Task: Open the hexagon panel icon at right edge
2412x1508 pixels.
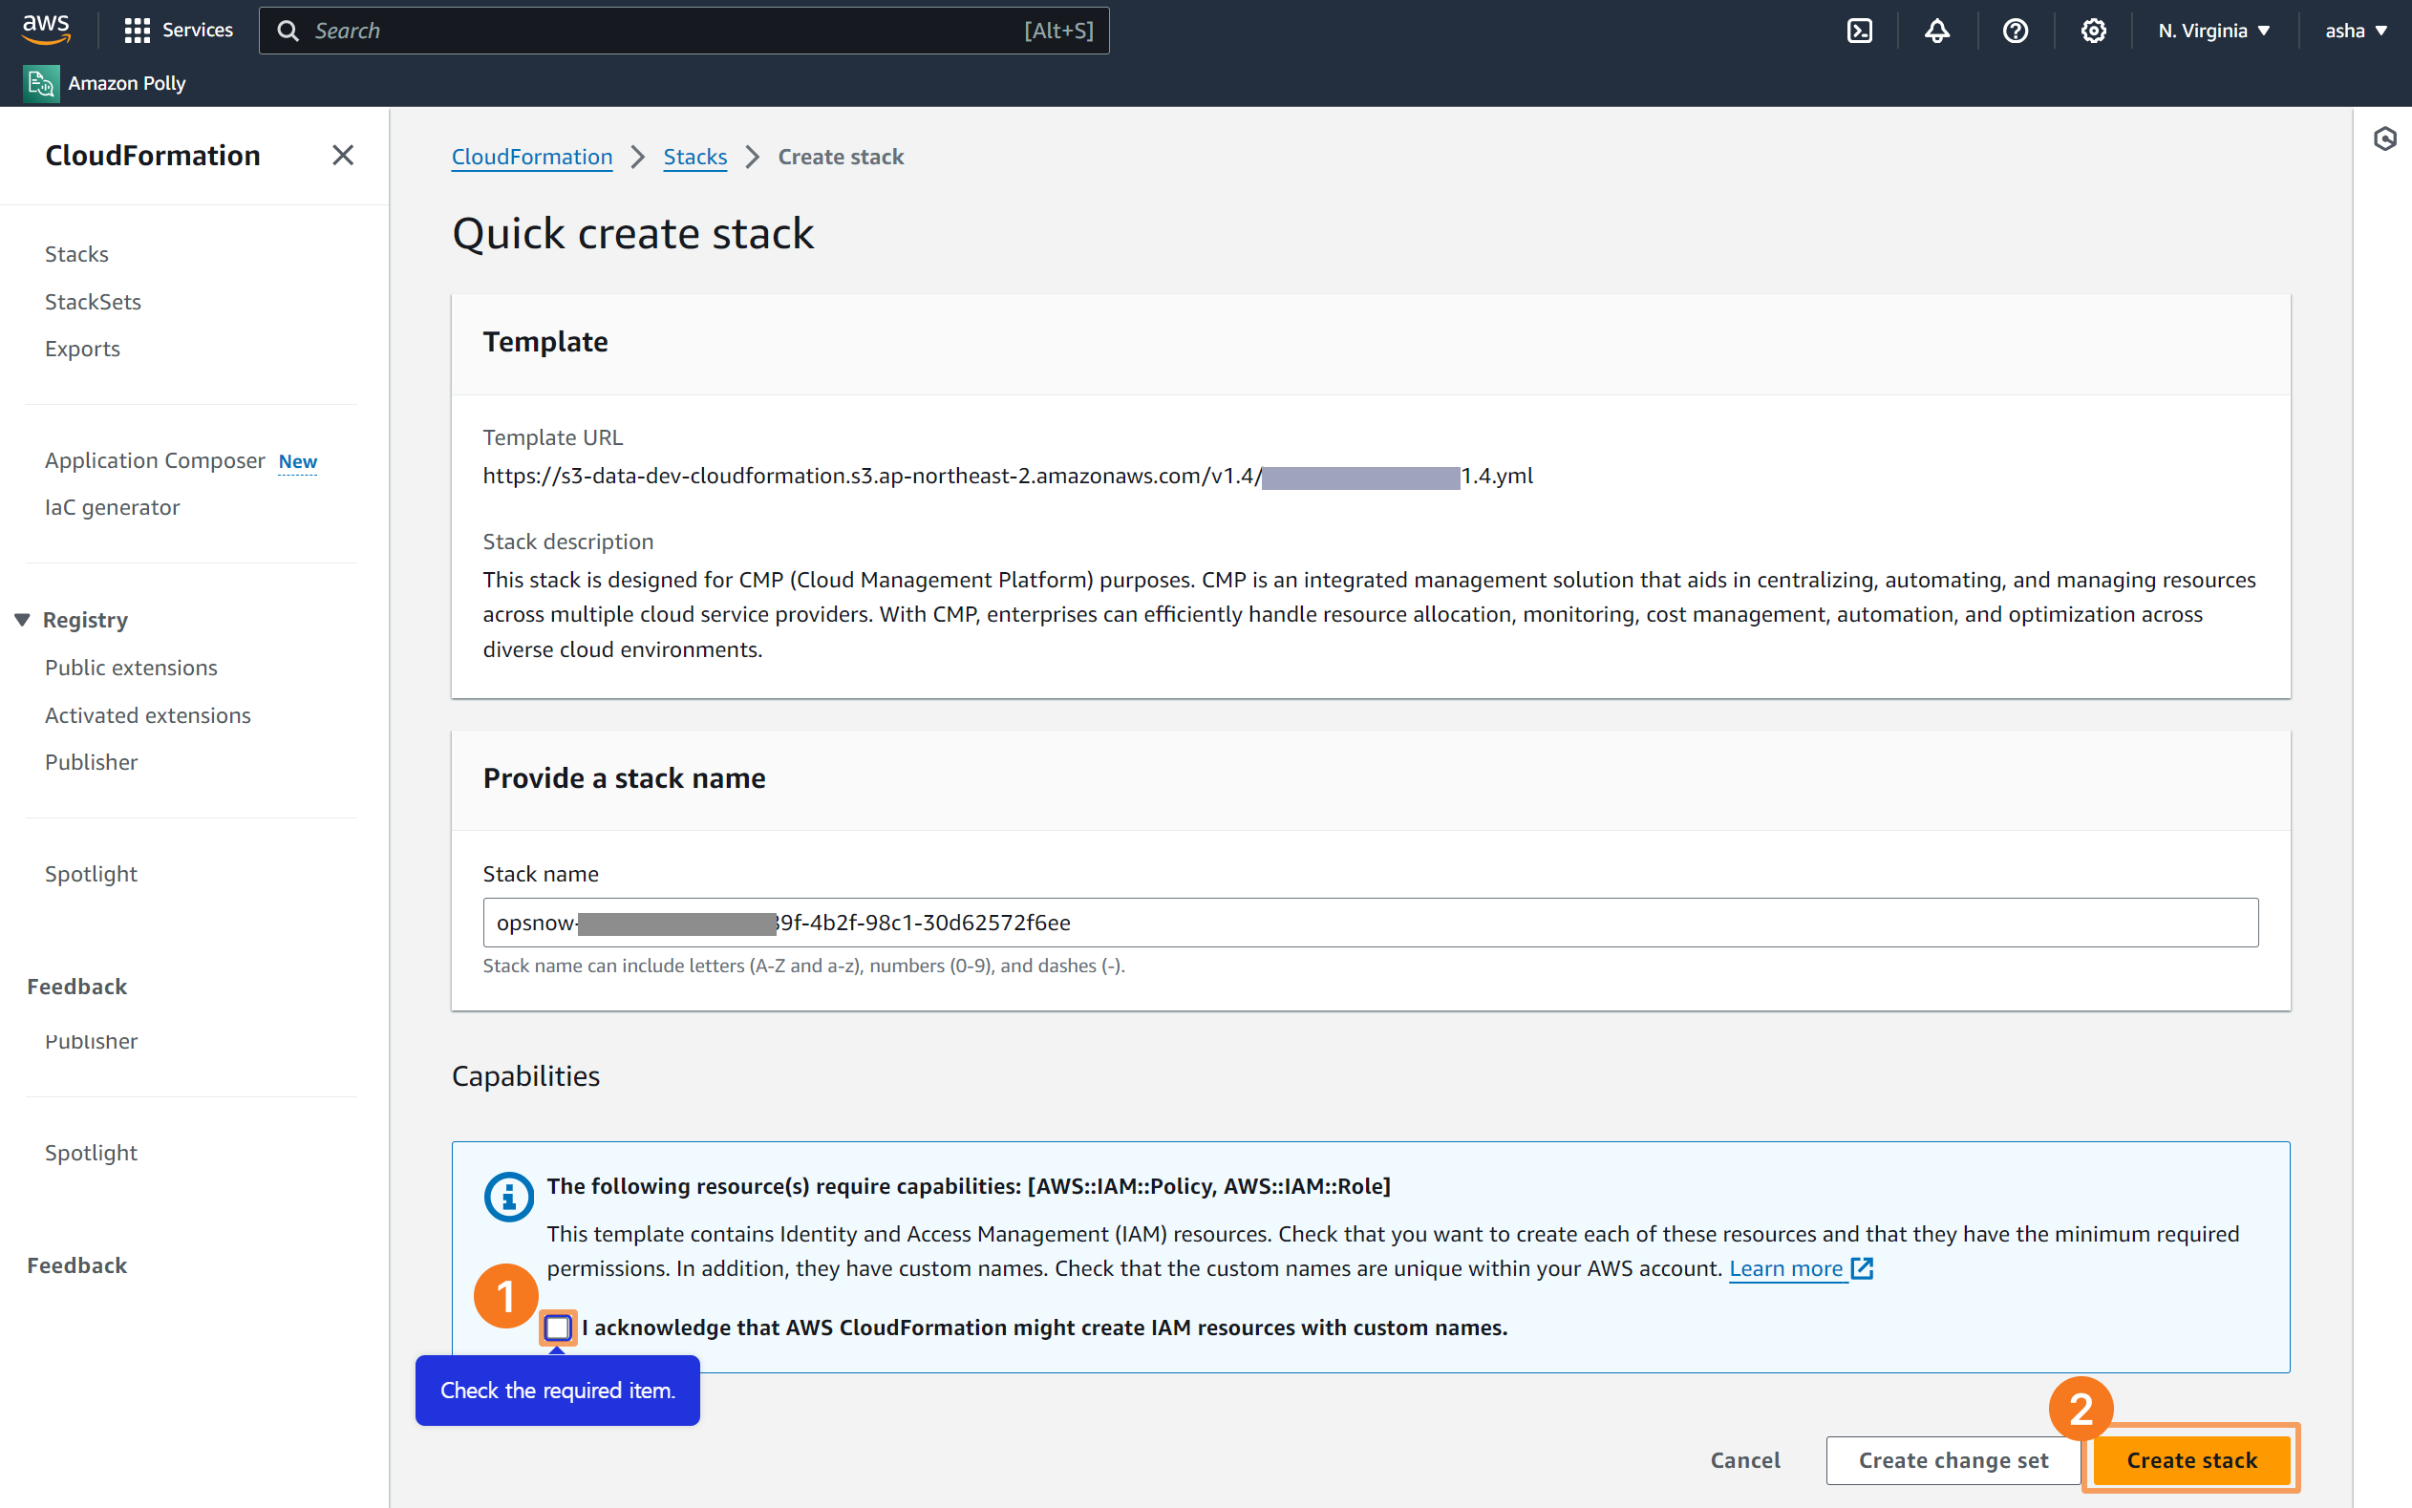Action: [2384, 138]
